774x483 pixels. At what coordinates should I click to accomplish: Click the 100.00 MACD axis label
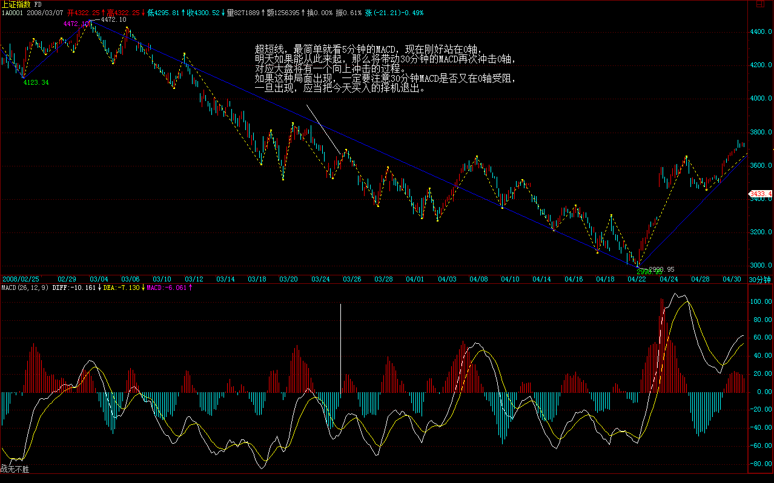coord(759,301)
